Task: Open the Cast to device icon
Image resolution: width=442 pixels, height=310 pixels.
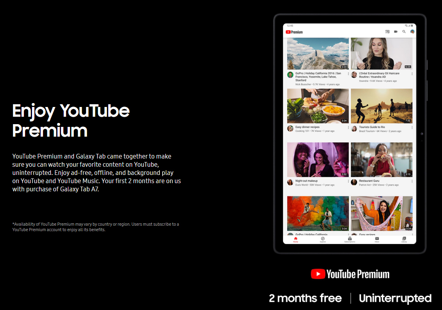Action: pos(387,32)
